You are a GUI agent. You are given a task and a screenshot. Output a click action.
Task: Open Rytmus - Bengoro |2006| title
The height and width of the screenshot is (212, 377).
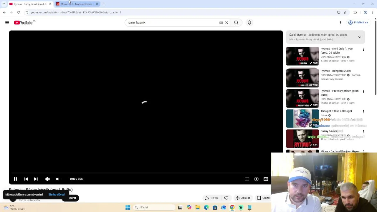coord(336,71)
